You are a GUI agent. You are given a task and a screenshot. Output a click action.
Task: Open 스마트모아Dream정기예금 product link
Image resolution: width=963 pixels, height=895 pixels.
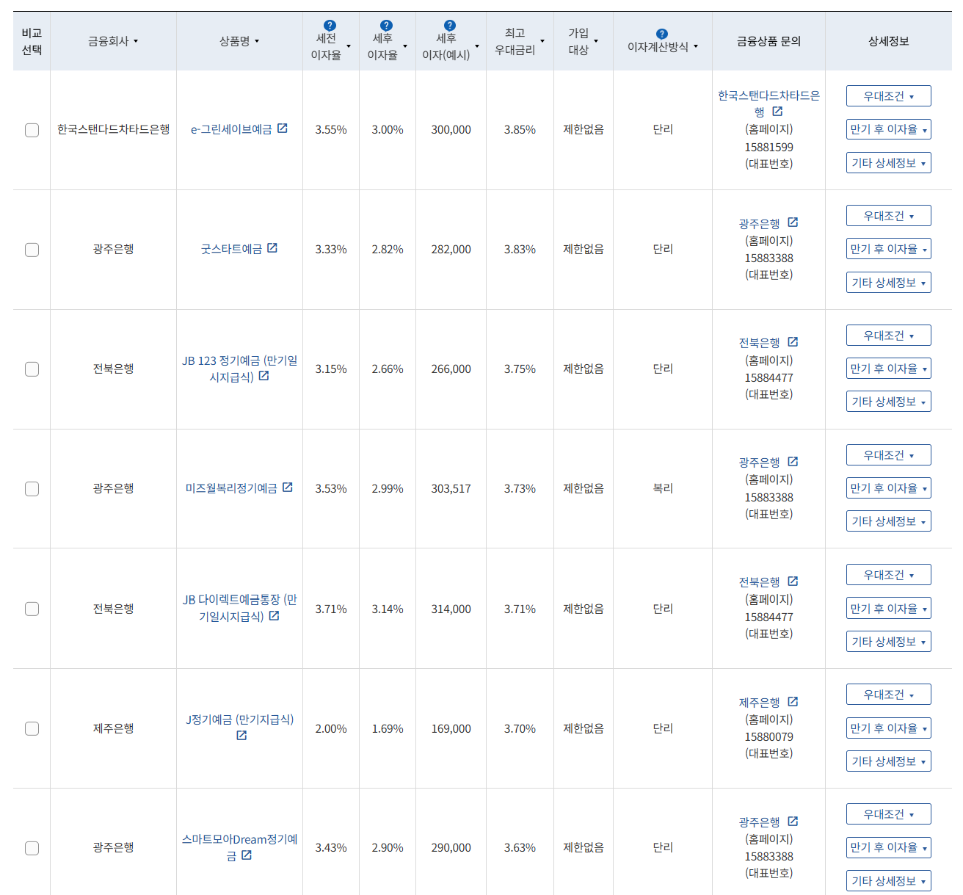coord(239,847)
